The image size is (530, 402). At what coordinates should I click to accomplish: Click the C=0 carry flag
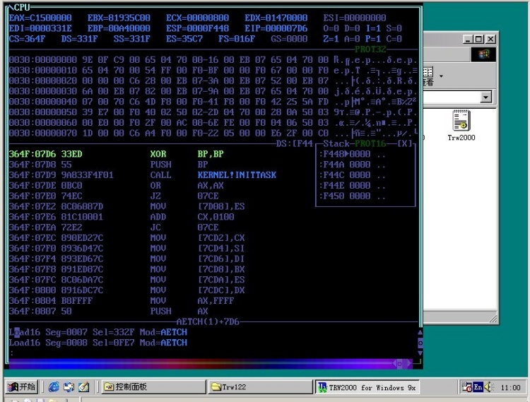[x=394, y=39]
